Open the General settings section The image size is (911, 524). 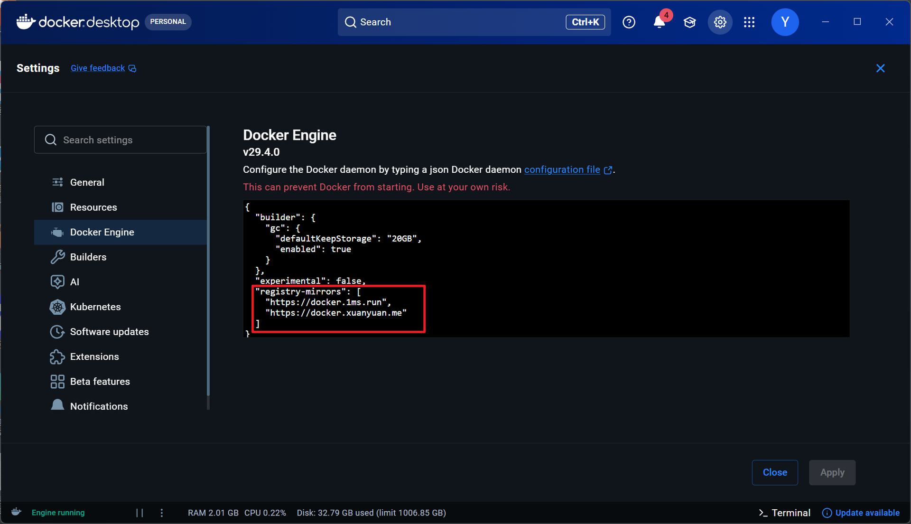[121, 182]
